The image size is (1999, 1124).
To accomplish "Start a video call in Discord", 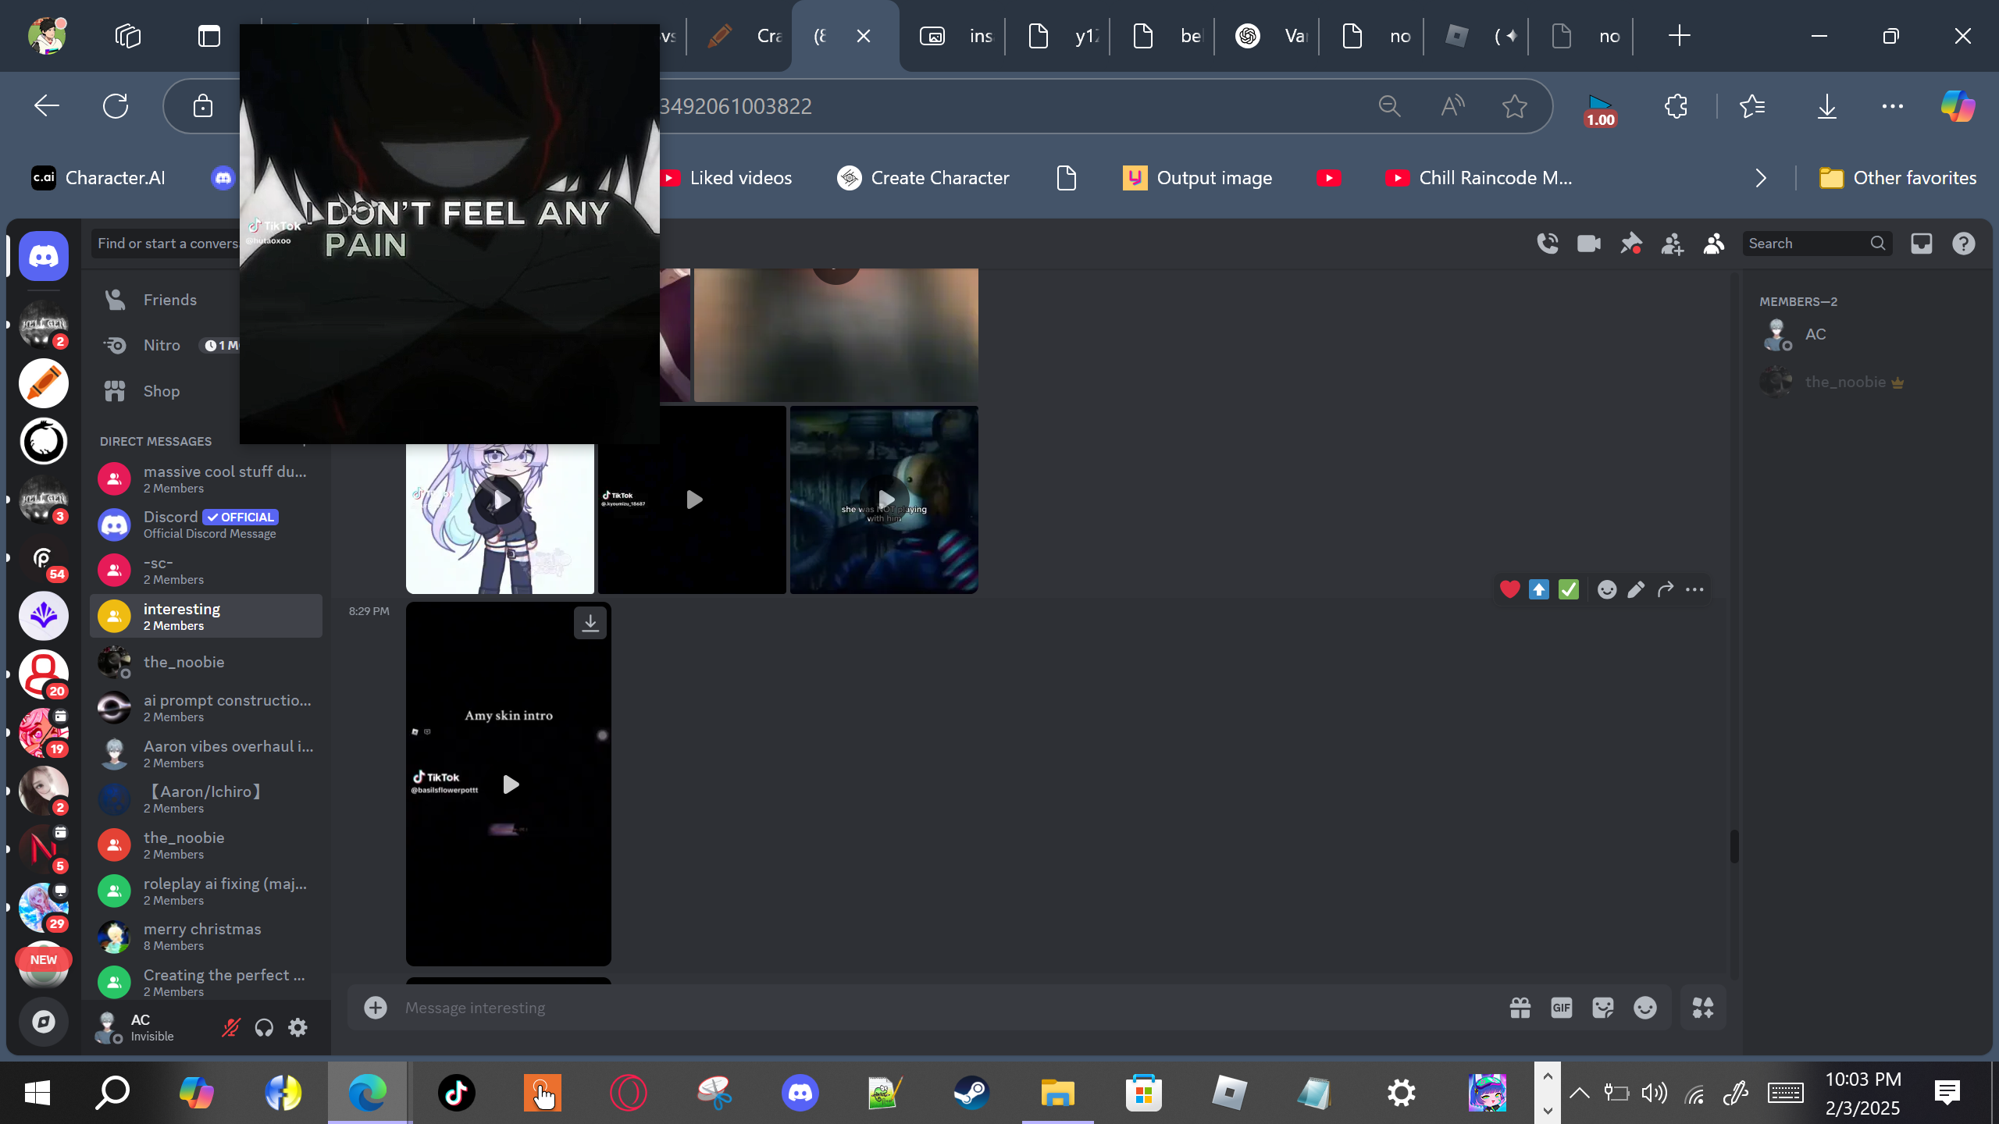I will pyautogui.click(x=1589, y=244).
